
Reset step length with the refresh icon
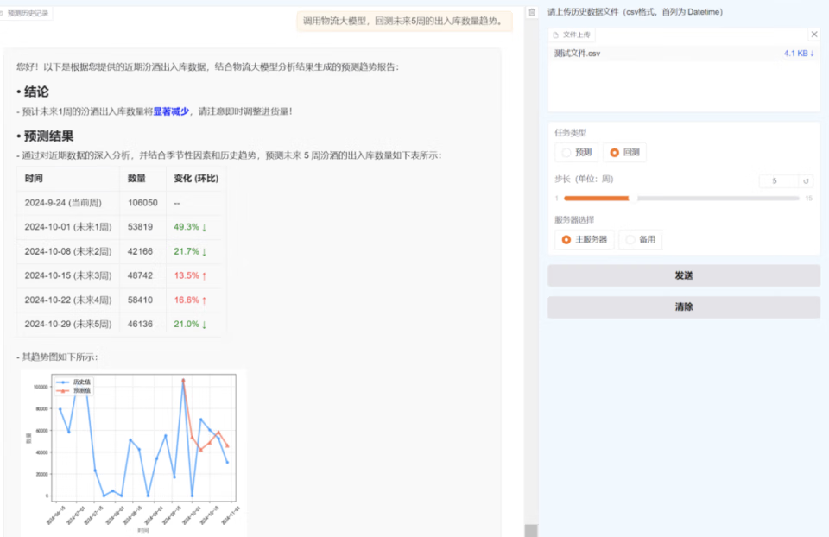point(806,180)
